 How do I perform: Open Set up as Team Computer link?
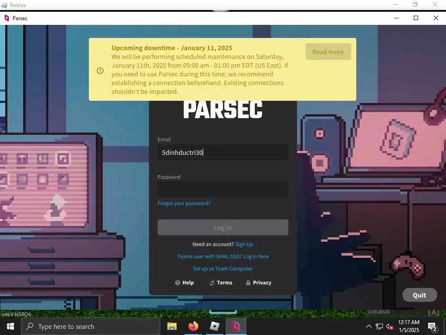tap(223, 269)
